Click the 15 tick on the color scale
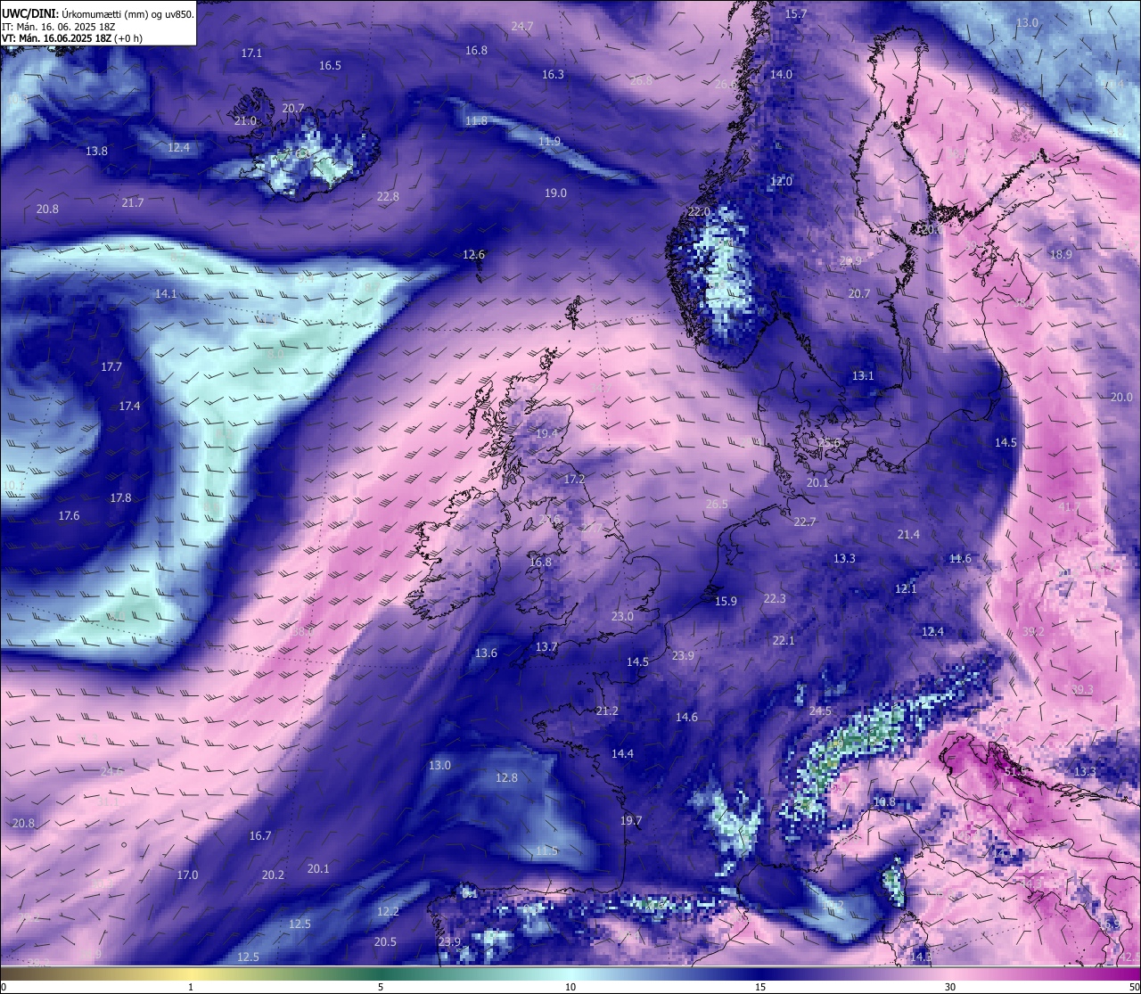The image size is (1141, 994). click(760, 987)
